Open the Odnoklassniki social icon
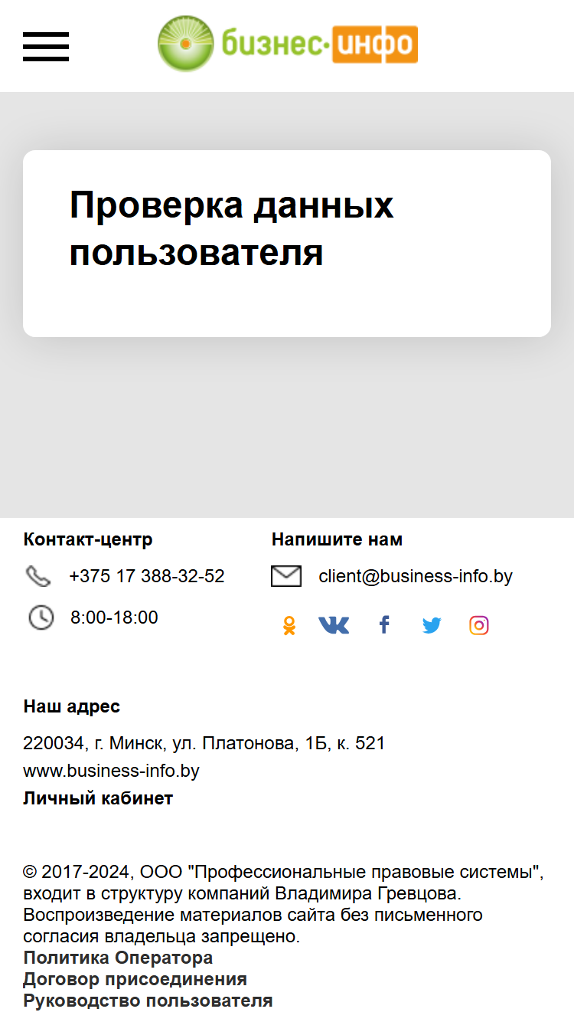Image resolution: width=574 pixels, height=1022 pixels. coord(289,626)
